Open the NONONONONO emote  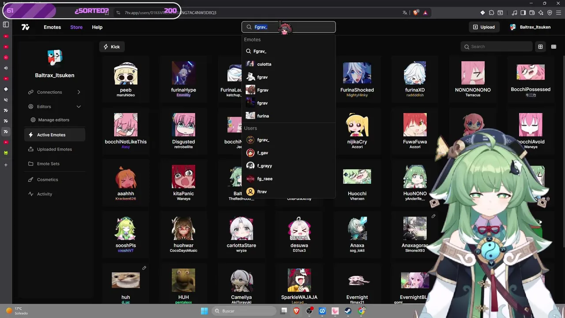[473, 79]
